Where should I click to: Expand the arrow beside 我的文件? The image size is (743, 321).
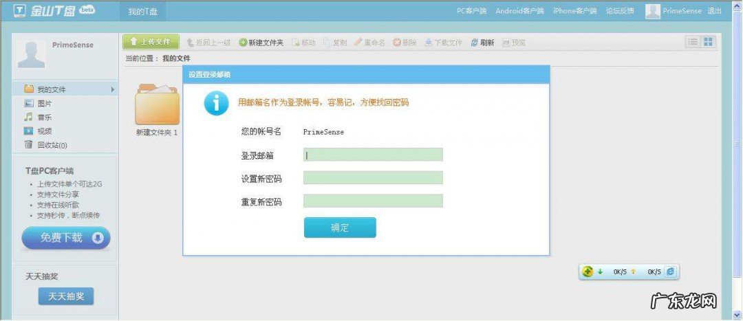pyautogui.click(x=113, y=89)
